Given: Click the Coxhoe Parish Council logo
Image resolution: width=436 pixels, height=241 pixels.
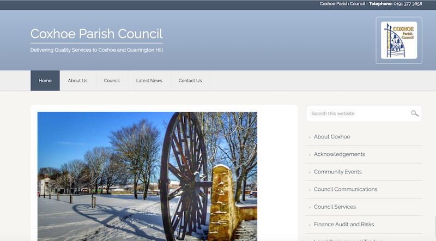Looking at the screenshot, I should point(398,40).
